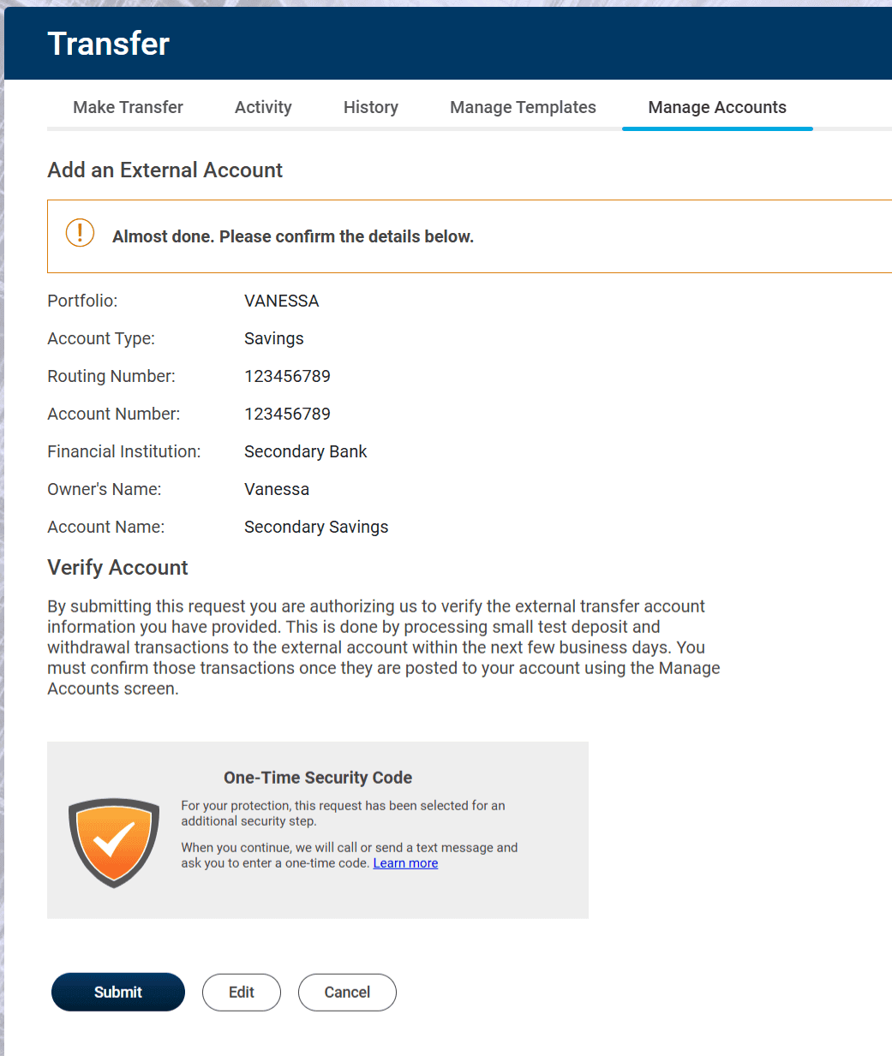The width and height of the screenshot is (892, 1056).
Task: Click the Portfolio field label
Action: [82, 301]
